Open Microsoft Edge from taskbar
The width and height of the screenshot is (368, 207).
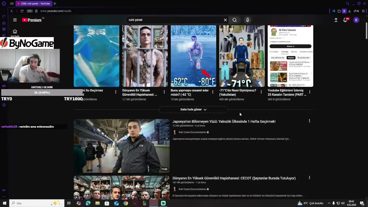point(88,203)
